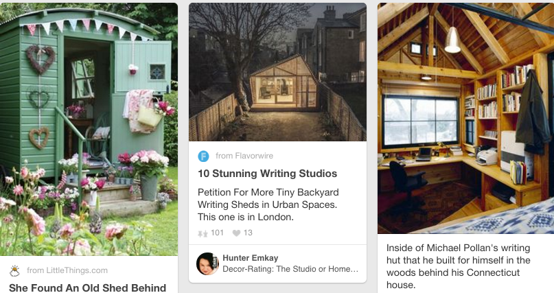Open the Michael Pollan writing hut photo
The height and width of the screenshot is (293, 554).
(465, 118)
